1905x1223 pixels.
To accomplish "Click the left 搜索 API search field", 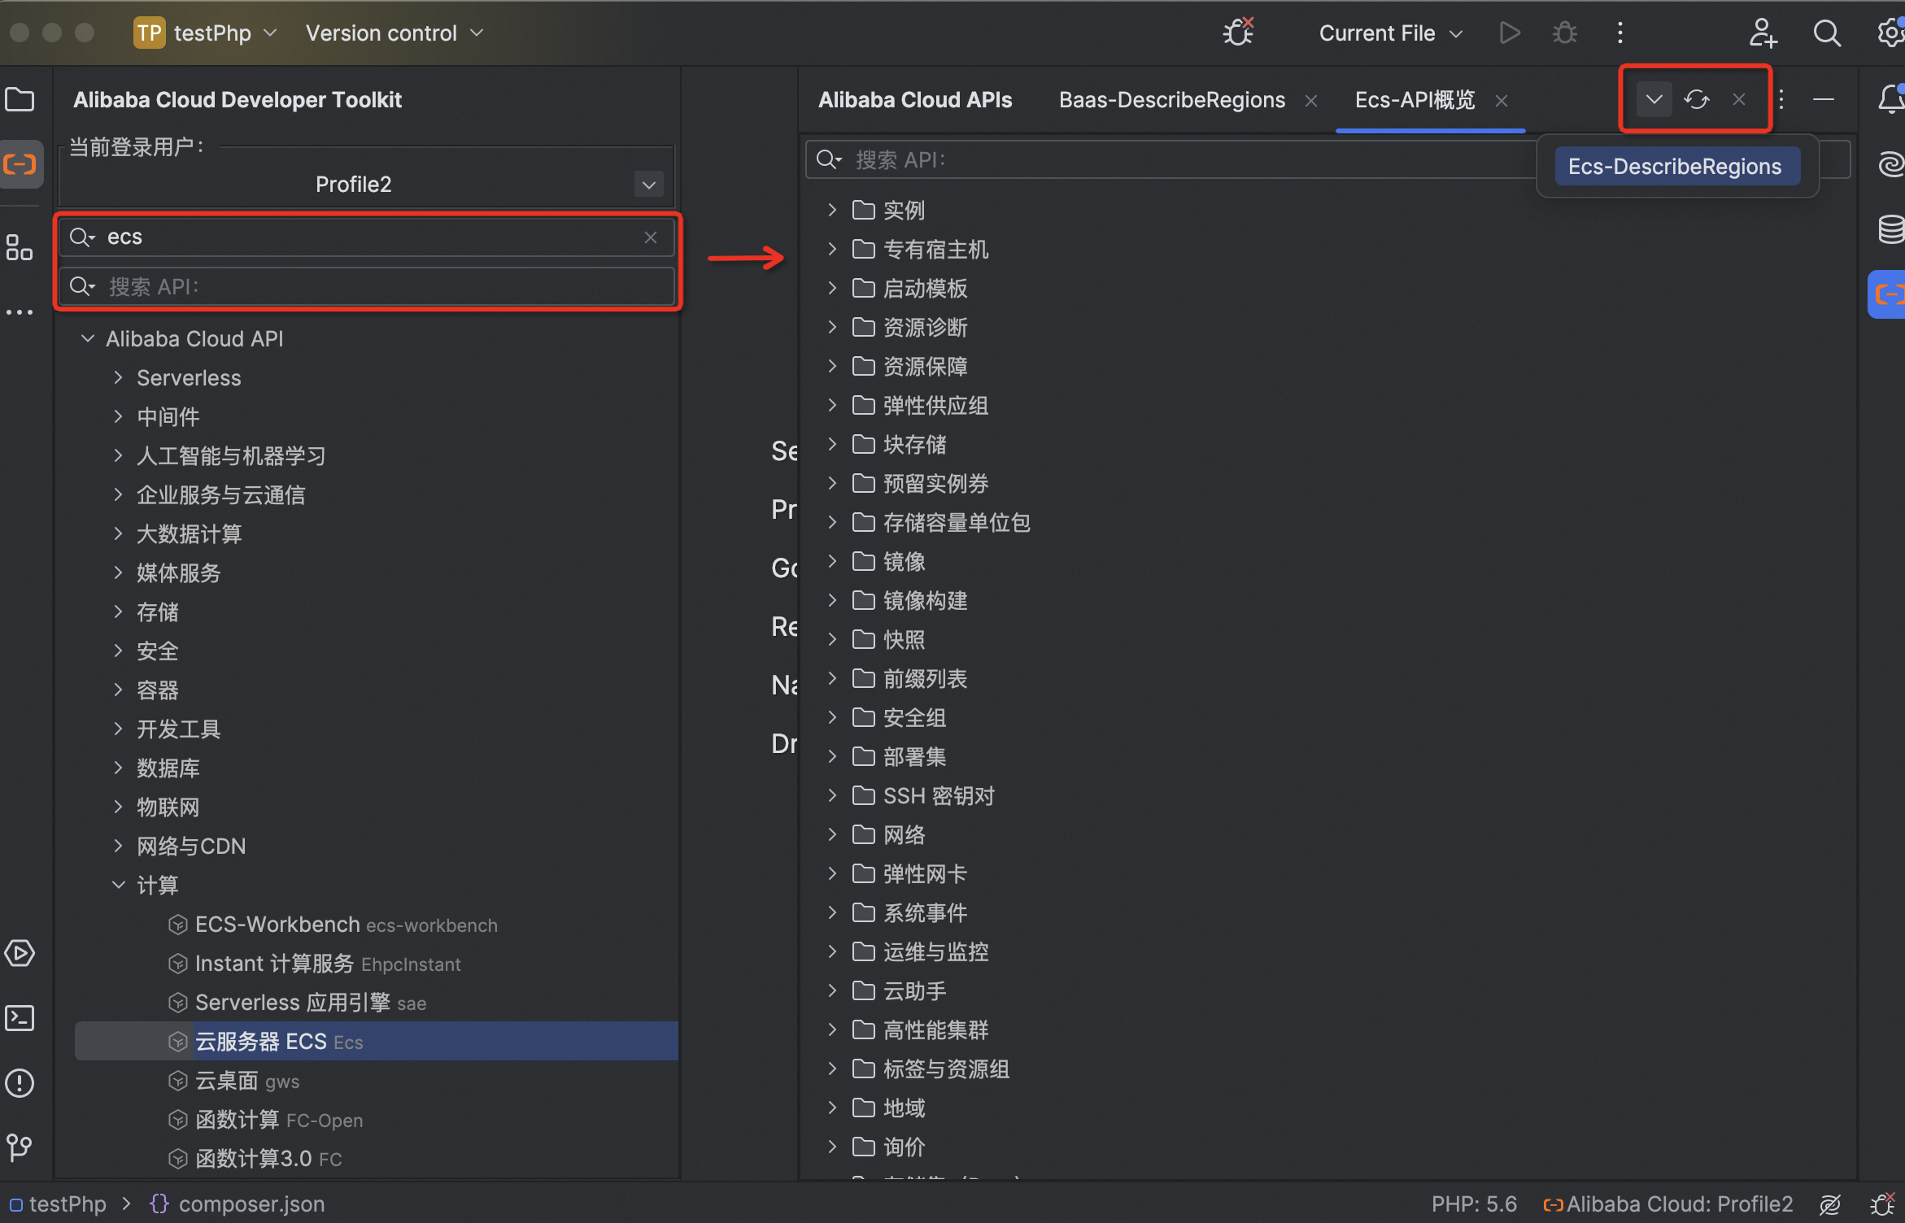I will pyautogui.click(x=366, y=286).
